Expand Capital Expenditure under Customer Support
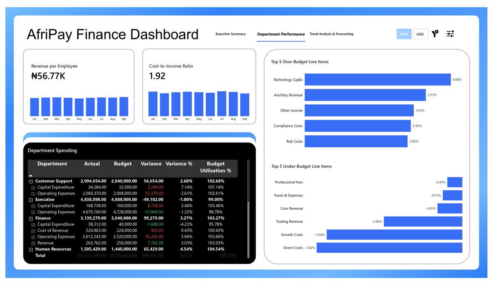The width and height of the screenshot is (493, 286). [33, 187]
